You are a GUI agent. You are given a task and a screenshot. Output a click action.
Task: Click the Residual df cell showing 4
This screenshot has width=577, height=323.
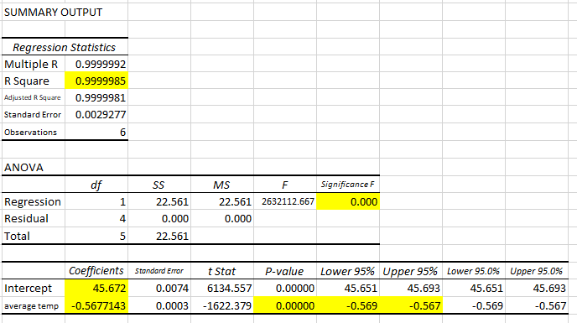tap(96, 218)
